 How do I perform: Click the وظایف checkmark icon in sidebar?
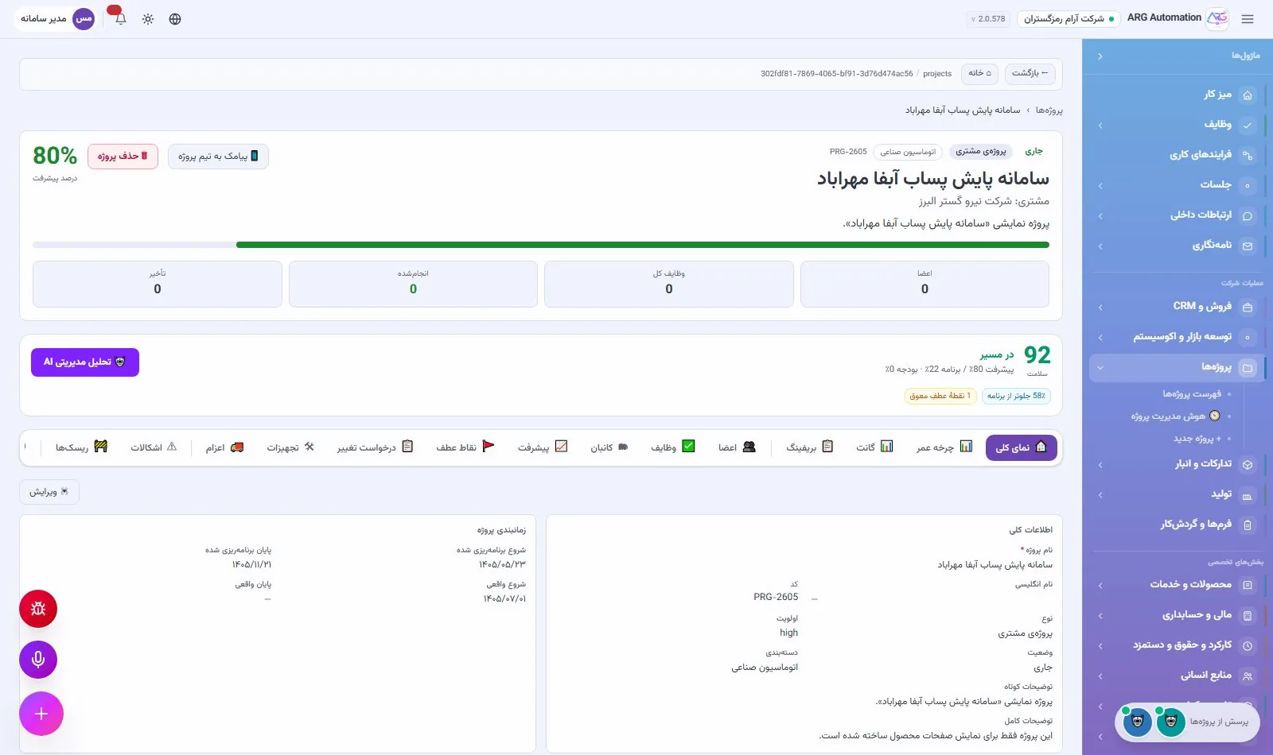pyautogui.click(x=1248, y=125)
